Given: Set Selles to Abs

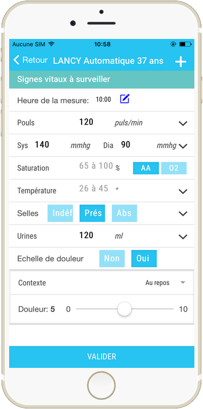Looking at the screenshot, I should click(x=124, y=213).
